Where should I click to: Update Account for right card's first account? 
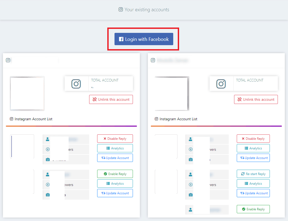pyautogui.click(x=253, y=158)
